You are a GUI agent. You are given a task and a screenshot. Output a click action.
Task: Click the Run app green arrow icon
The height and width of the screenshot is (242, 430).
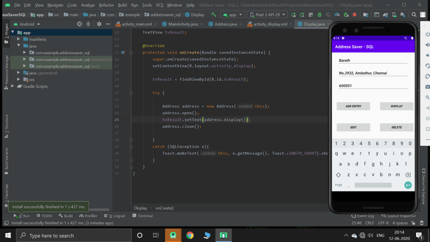point(294,15)
